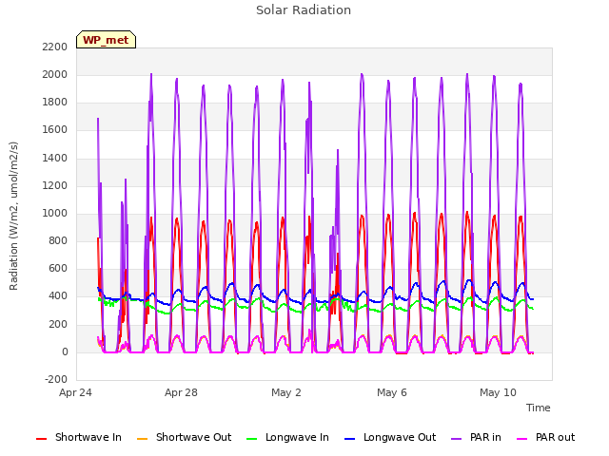Click the 0 y-axis tick label
This screenshot has width=609, height=456.
click(x=65, y=352)
